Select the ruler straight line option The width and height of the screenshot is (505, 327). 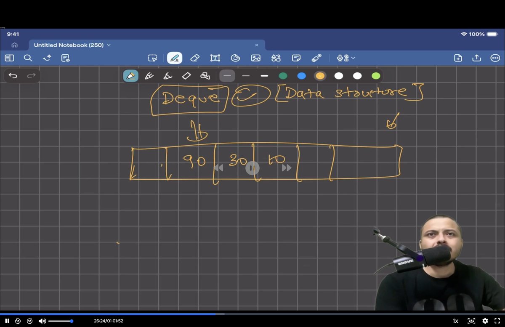[186, 76]
